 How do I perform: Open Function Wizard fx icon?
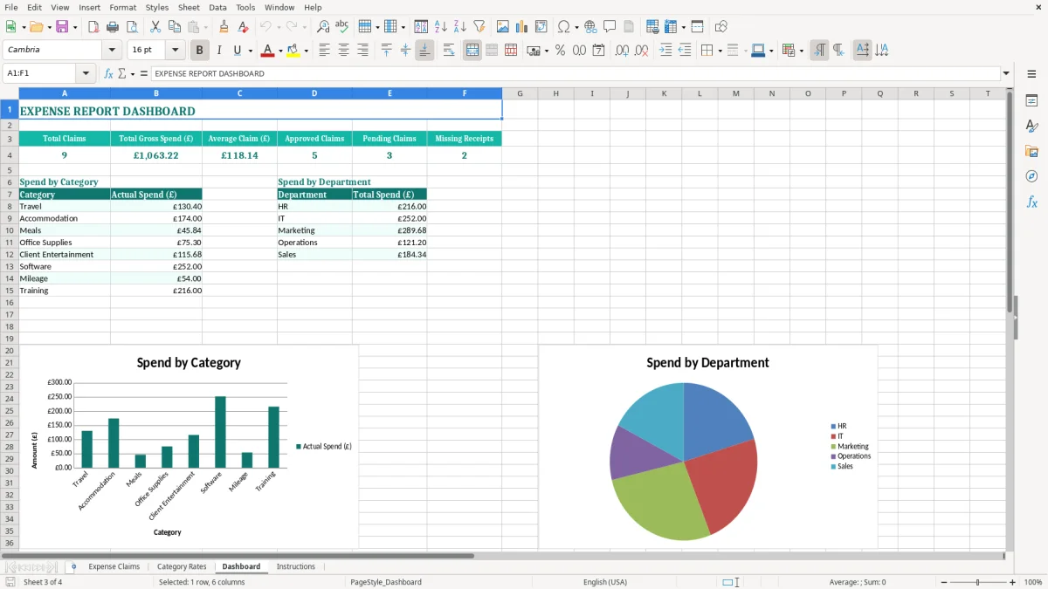tap(108, 73)
